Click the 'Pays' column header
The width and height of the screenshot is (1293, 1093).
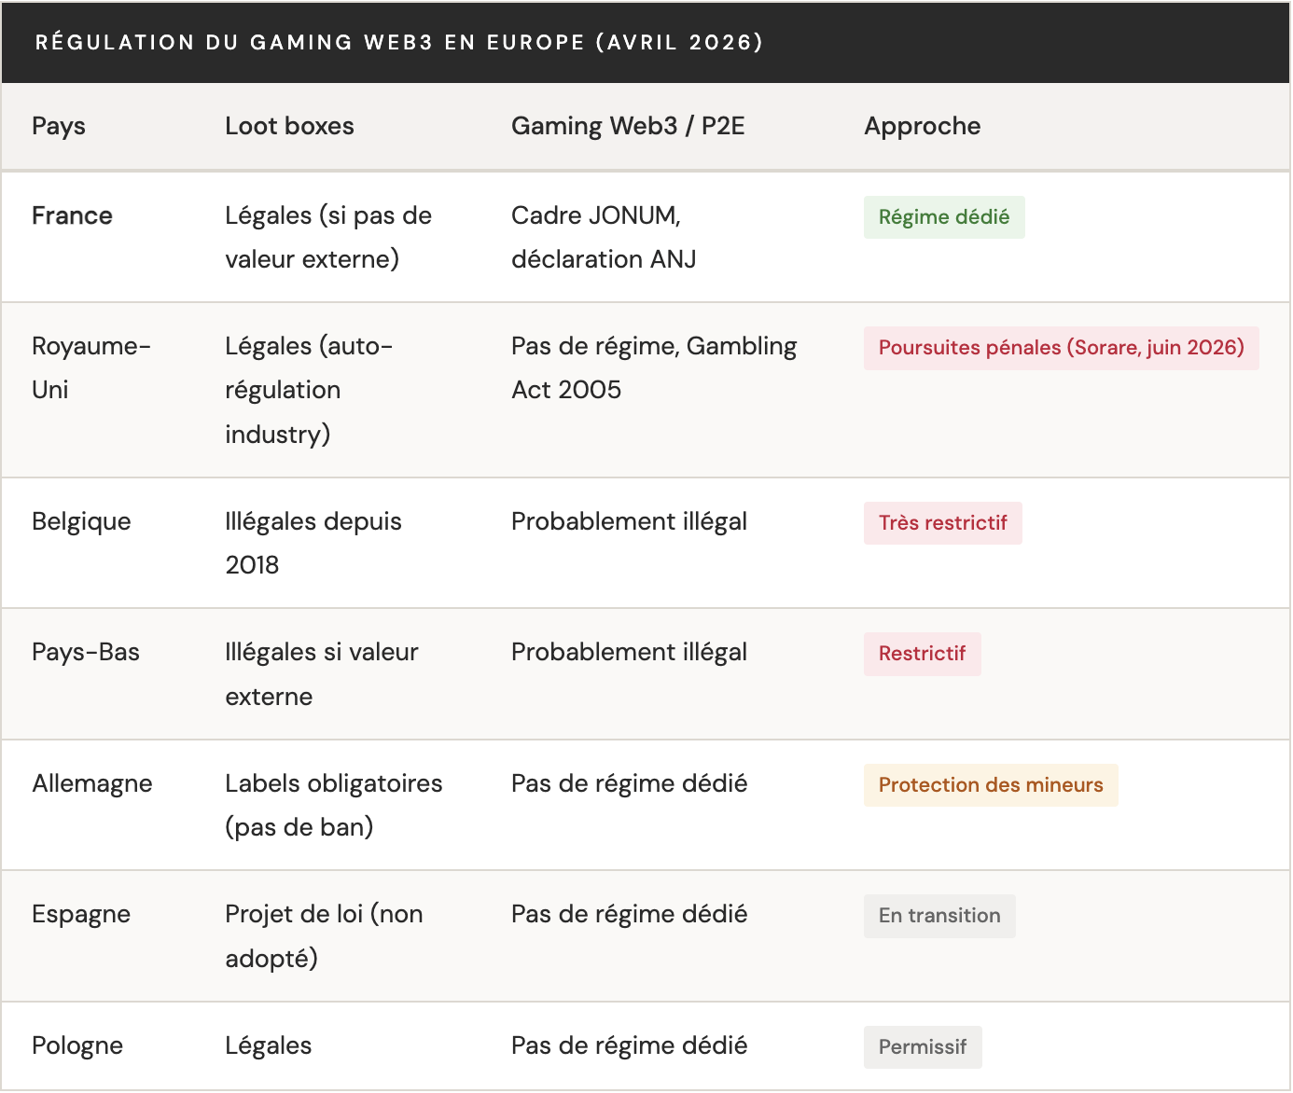click(x=59, y=126)
